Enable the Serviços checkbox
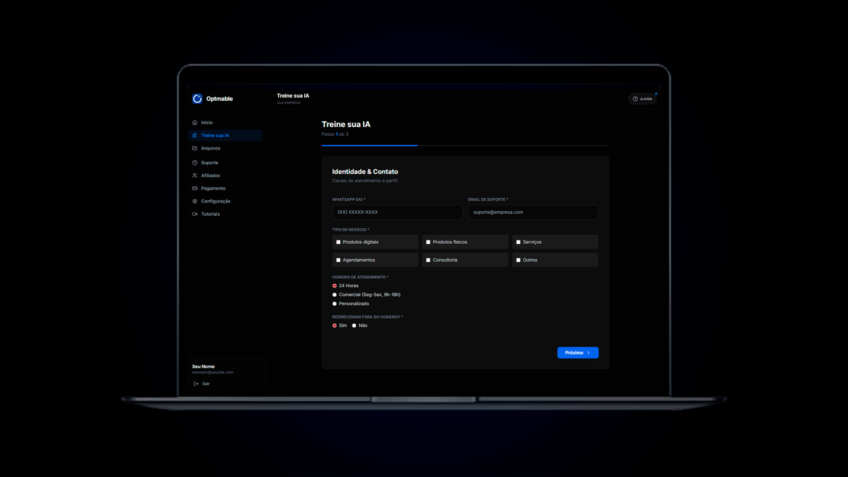 (518, 242)
